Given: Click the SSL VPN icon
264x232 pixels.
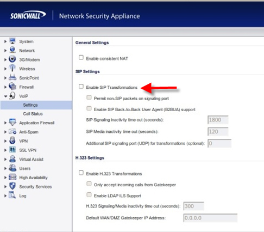Looking at the screenshot, I should click(12, 150).
